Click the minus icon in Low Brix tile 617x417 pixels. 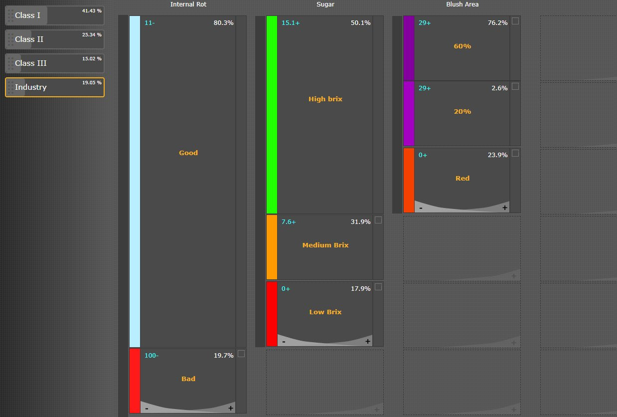click(284, 342)
